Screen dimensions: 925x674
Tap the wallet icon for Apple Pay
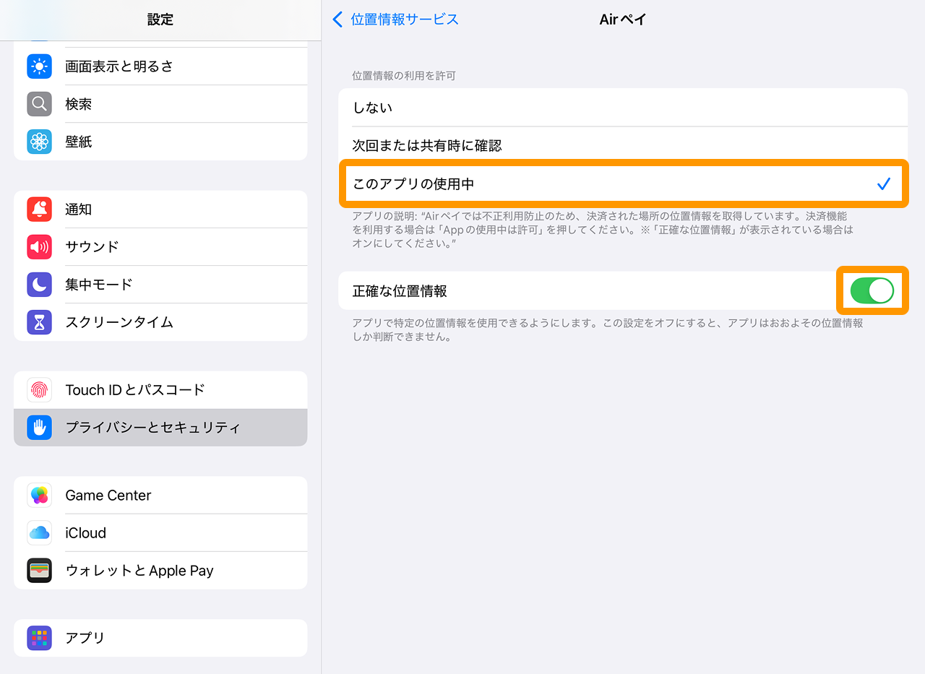(39, 571)
